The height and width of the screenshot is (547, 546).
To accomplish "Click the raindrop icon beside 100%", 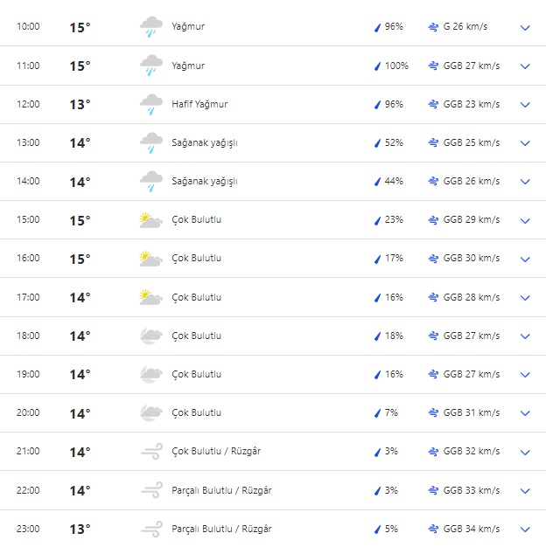I will (x=377, y=66).
